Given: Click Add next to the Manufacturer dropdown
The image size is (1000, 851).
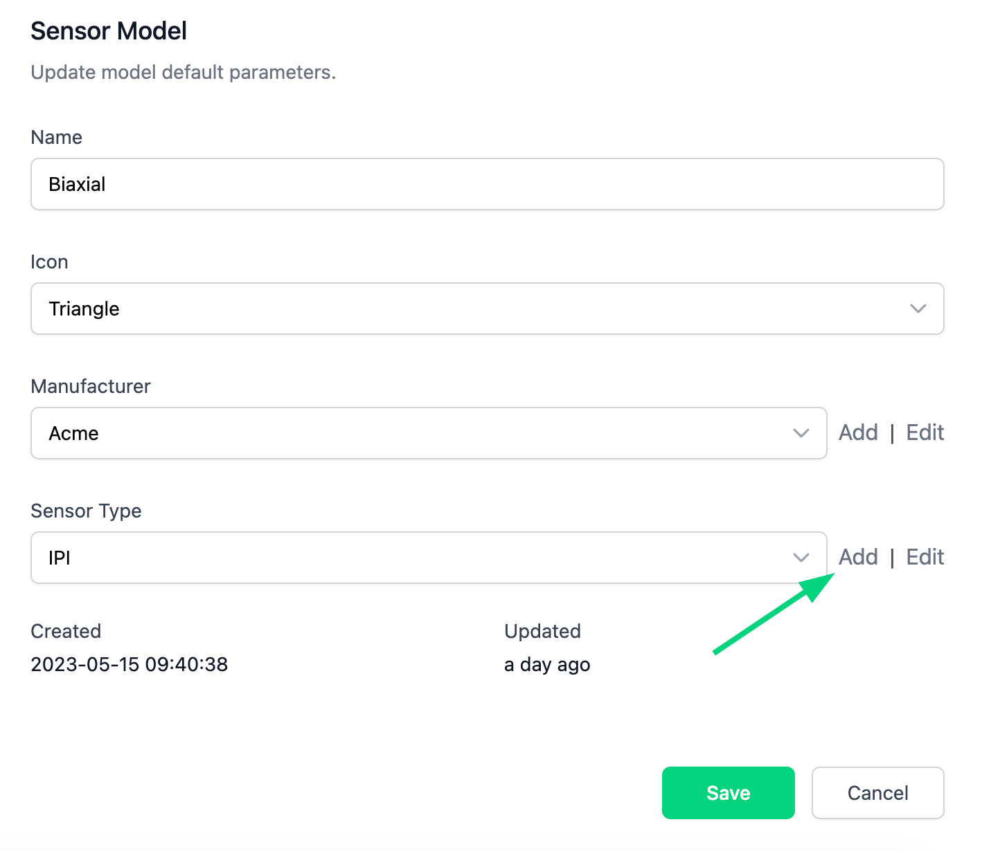Looking at the screenshot, I should [x=858, y=432].
